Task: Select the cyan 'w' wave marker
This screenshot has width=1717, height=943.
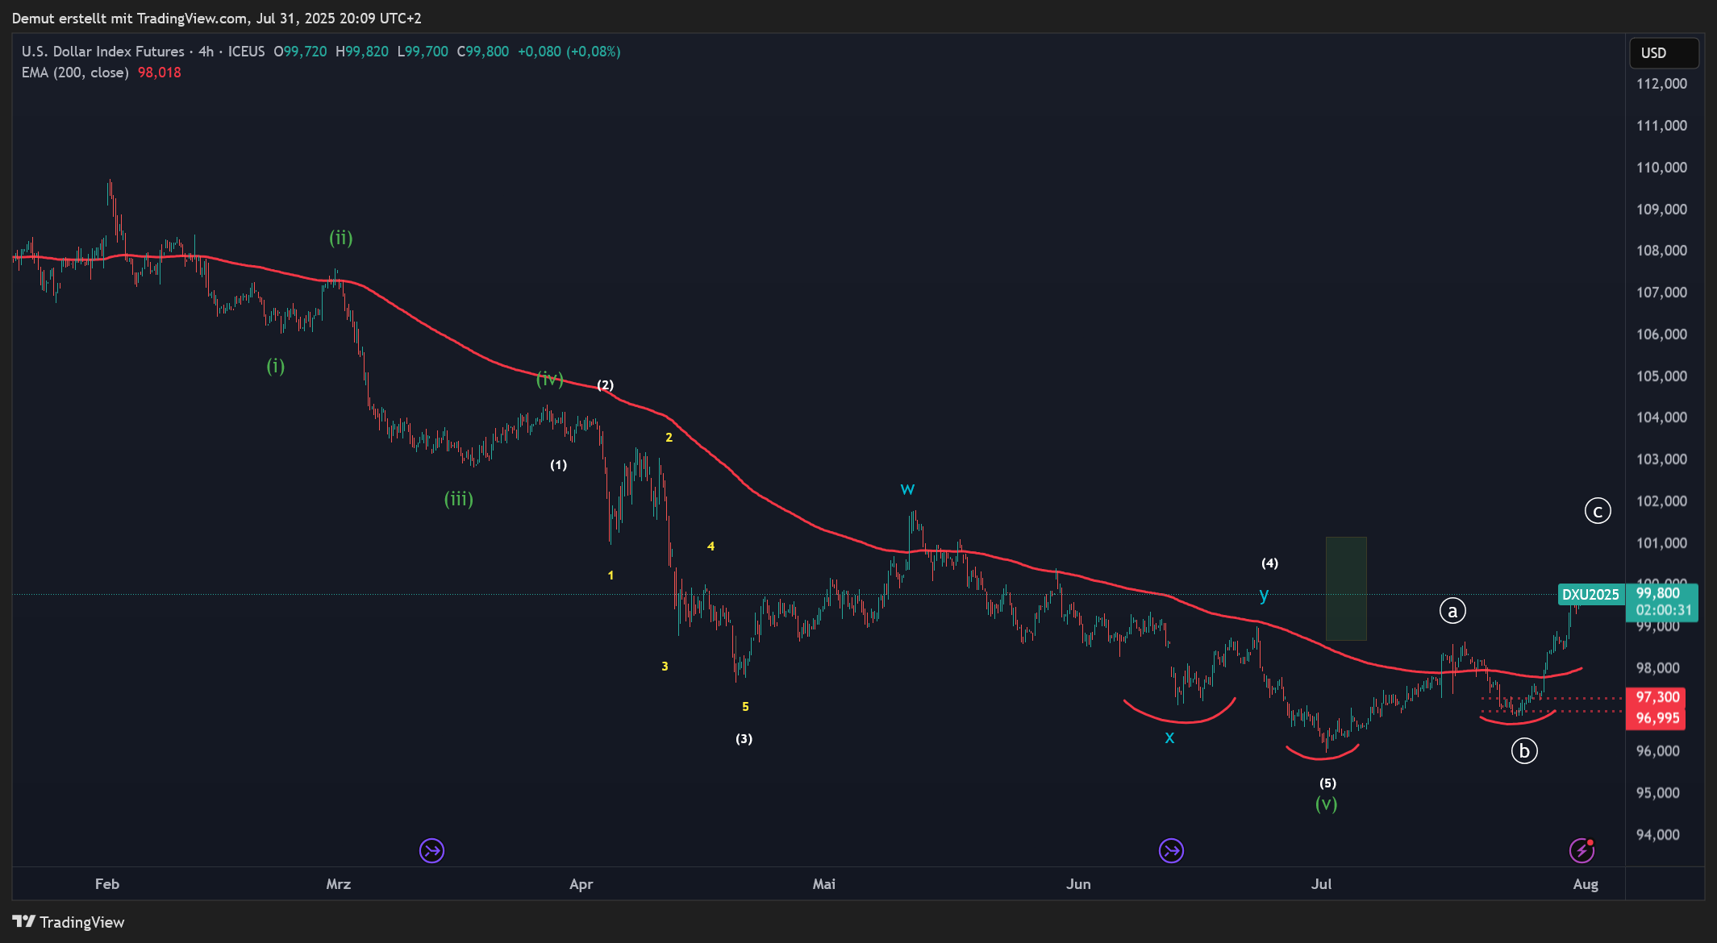Action: coord(907,489)
